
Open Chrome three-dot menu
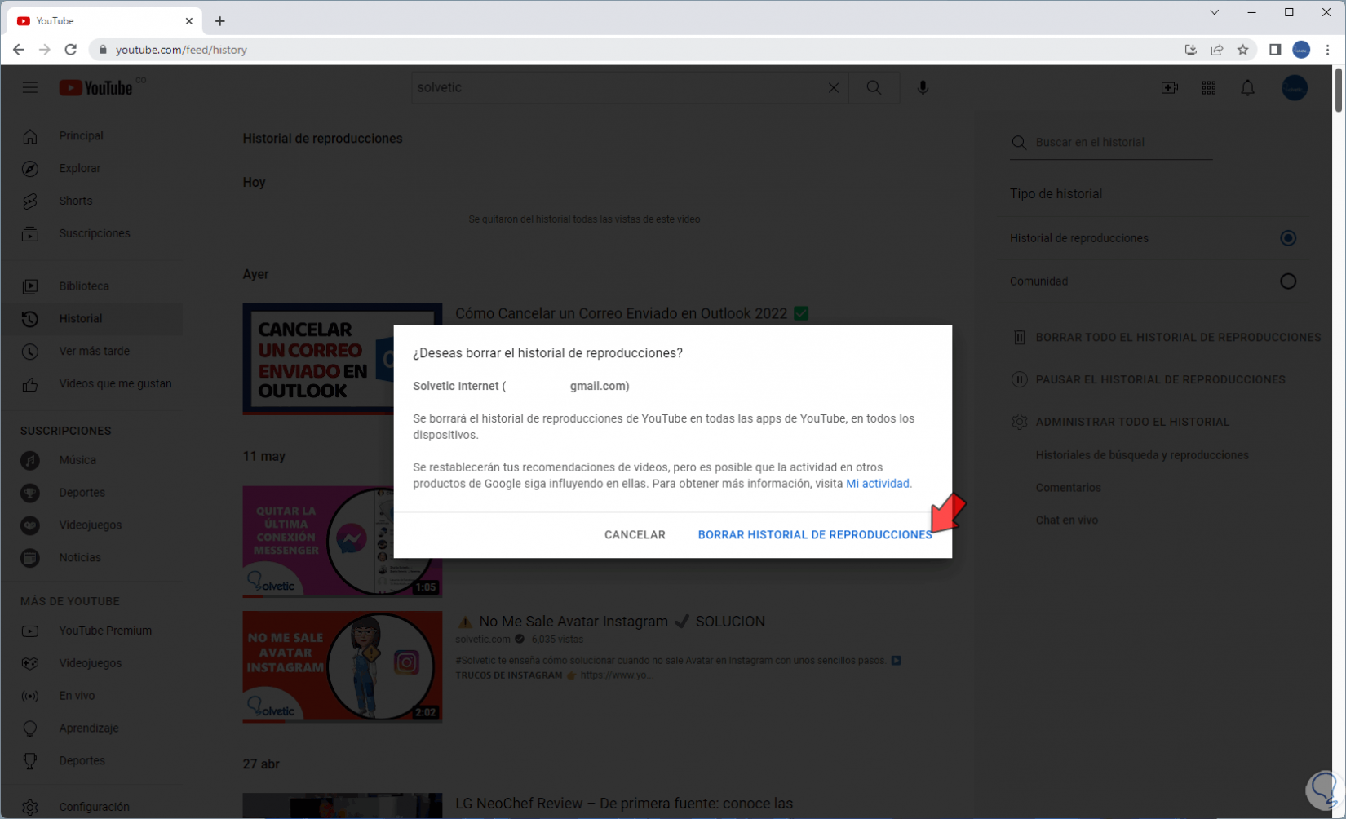pyautogui.click(x=1328, y=50)
